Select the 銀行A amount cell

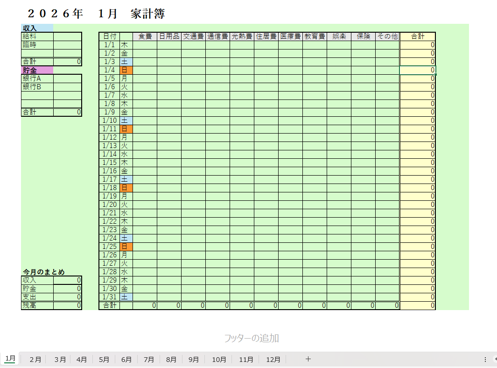[68, 78]
